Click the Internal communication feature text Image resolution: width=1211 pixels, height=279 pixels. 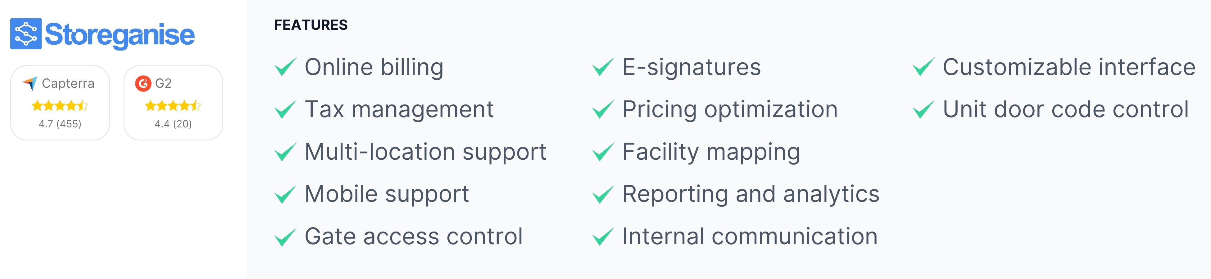point(750,236)
